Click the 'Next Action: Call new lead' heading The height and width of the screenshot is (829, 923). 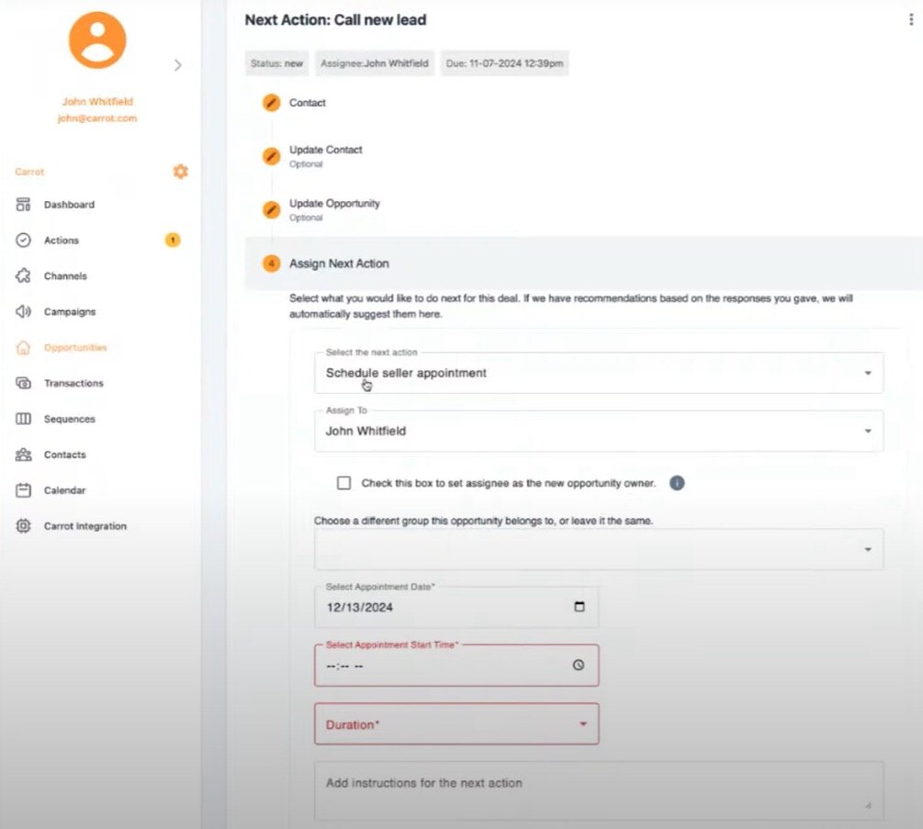click(x=335, y=20)
